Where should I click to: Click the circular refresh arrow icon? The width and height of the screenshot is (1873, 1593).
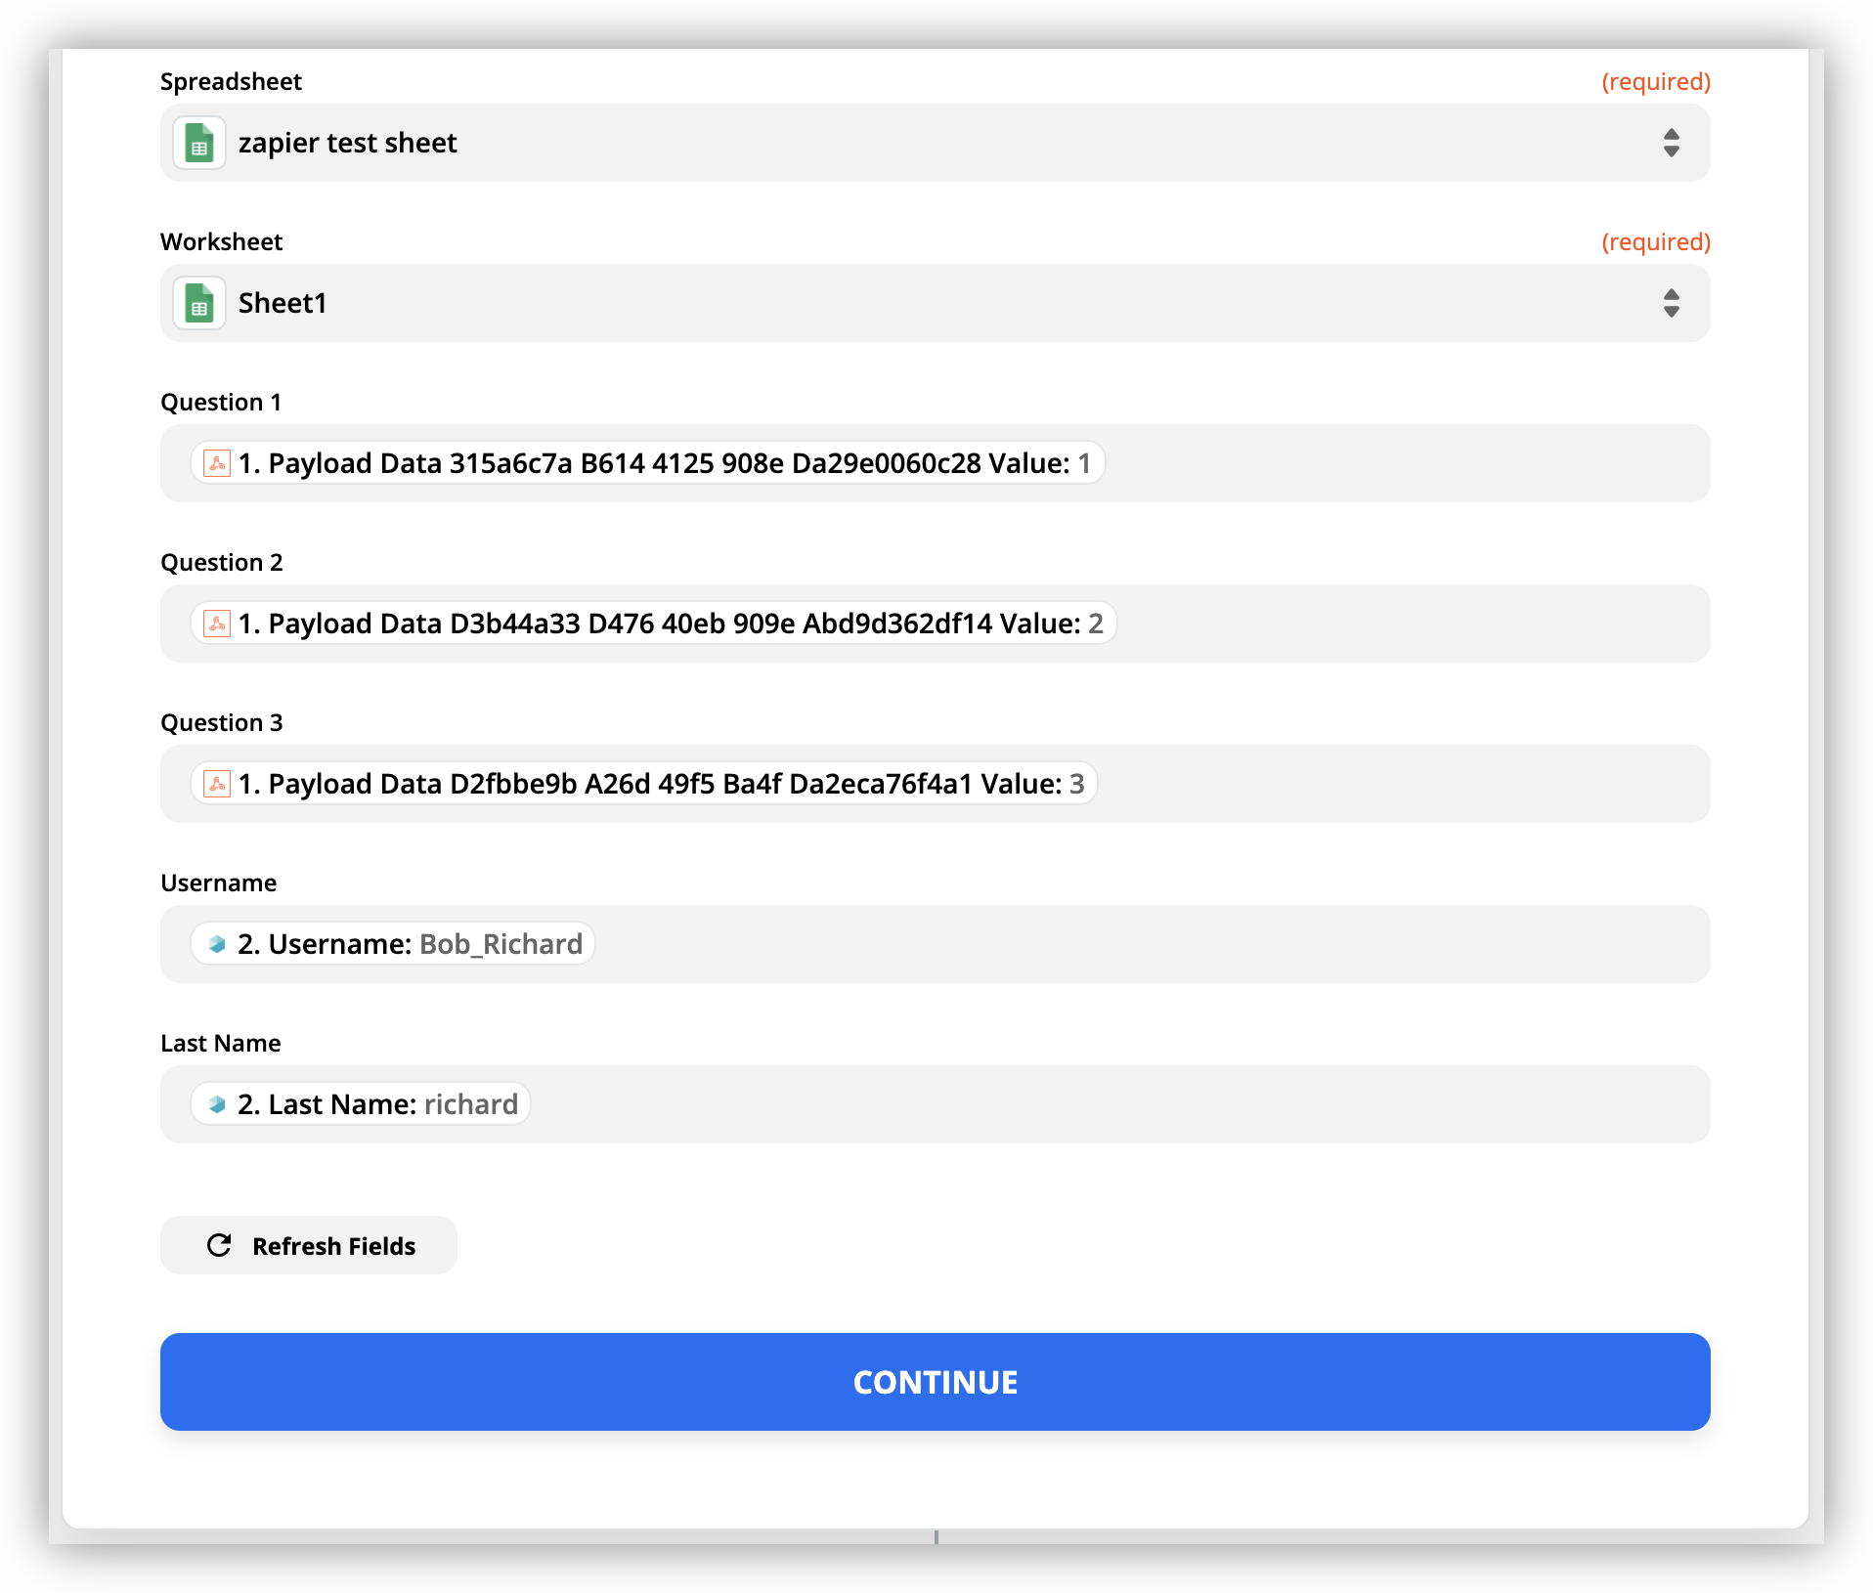pos(219,1245)
